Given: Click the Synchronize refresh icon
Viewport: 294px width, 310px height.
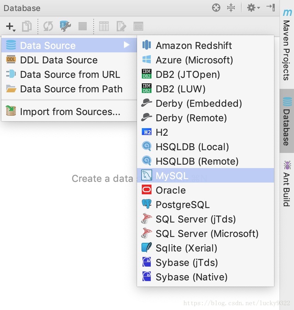Looking at the screenshot, I should [48, 26].
